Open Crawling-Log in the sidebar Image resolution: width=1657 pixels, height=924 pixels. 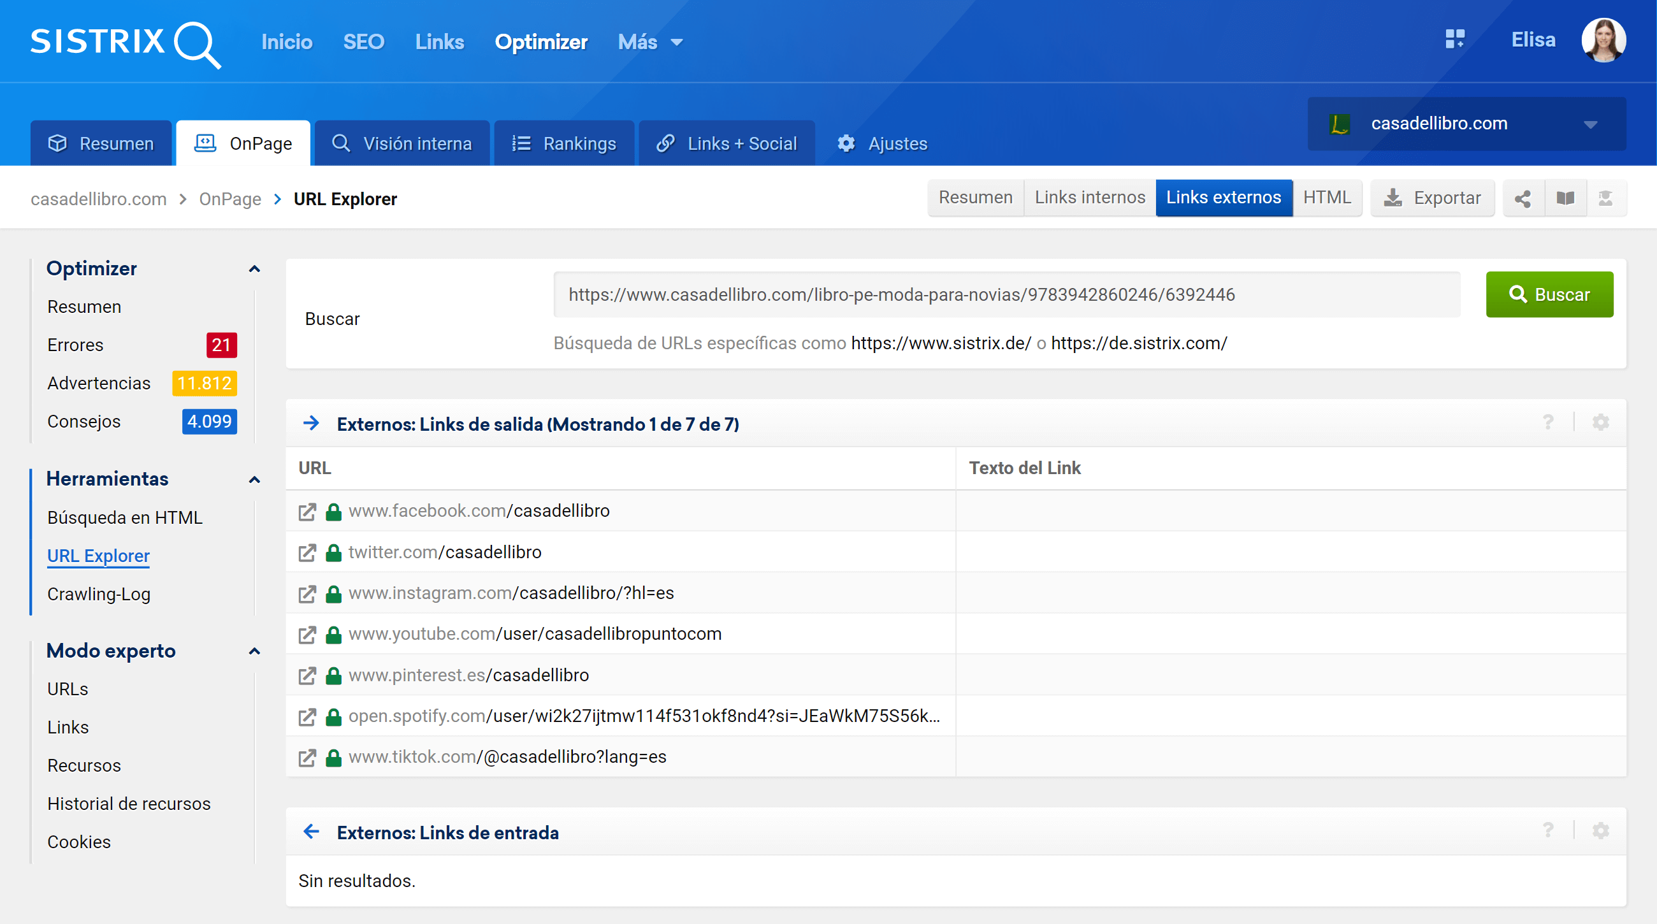point(98,593)
